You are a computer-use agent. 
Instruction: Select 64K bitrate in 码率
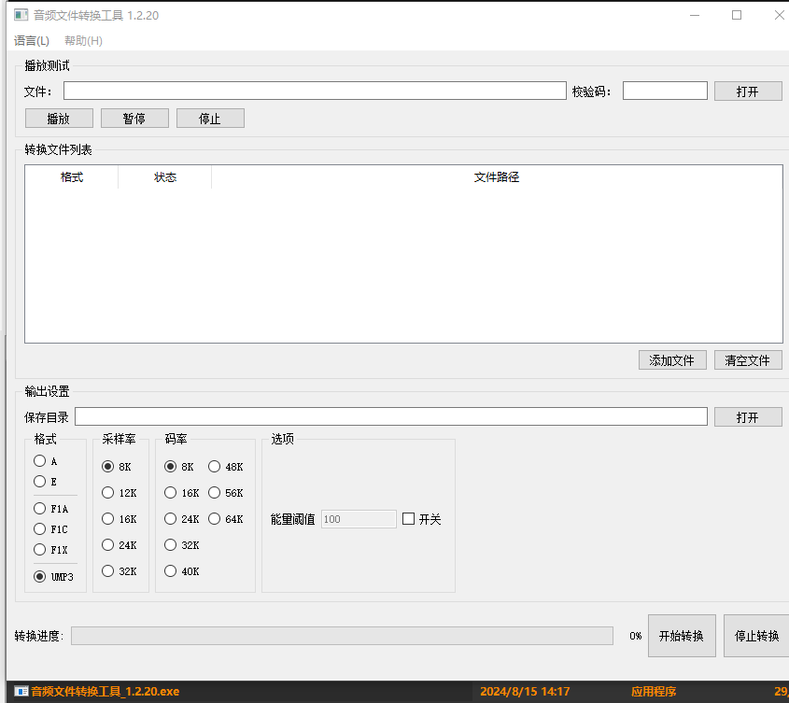pyautogui.click(x=215, y=519)
